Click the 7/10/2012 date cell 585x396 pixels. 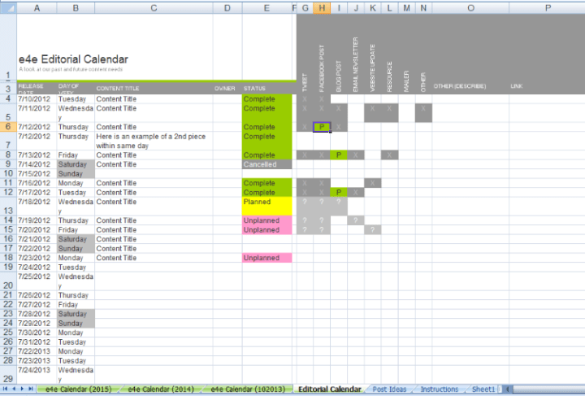click(37, 99)
